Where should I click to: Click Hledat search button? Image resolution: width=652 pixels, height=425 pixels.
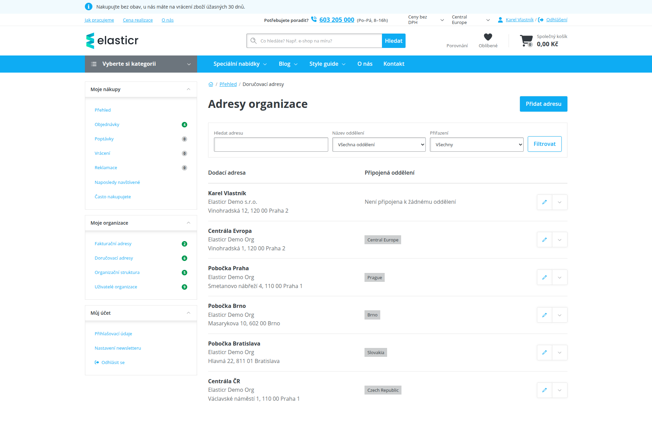[394, 41]
